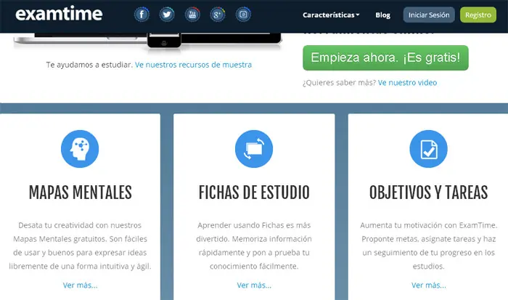Click Ver más under Objetivos y Tareas
The image size is (508, 300).
pos(429,285)
